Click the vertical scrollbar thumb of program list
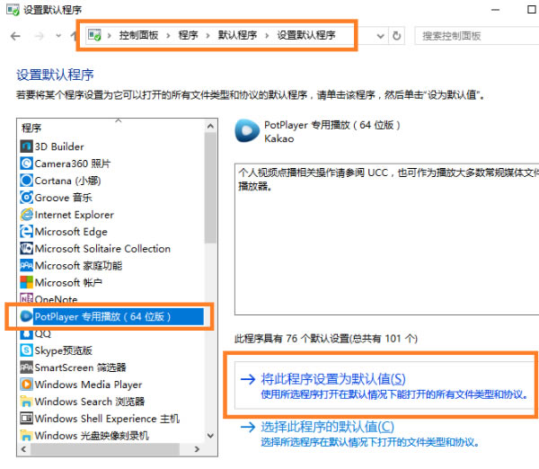This screenshot has height=469, width=539. [x=210, y=188]
